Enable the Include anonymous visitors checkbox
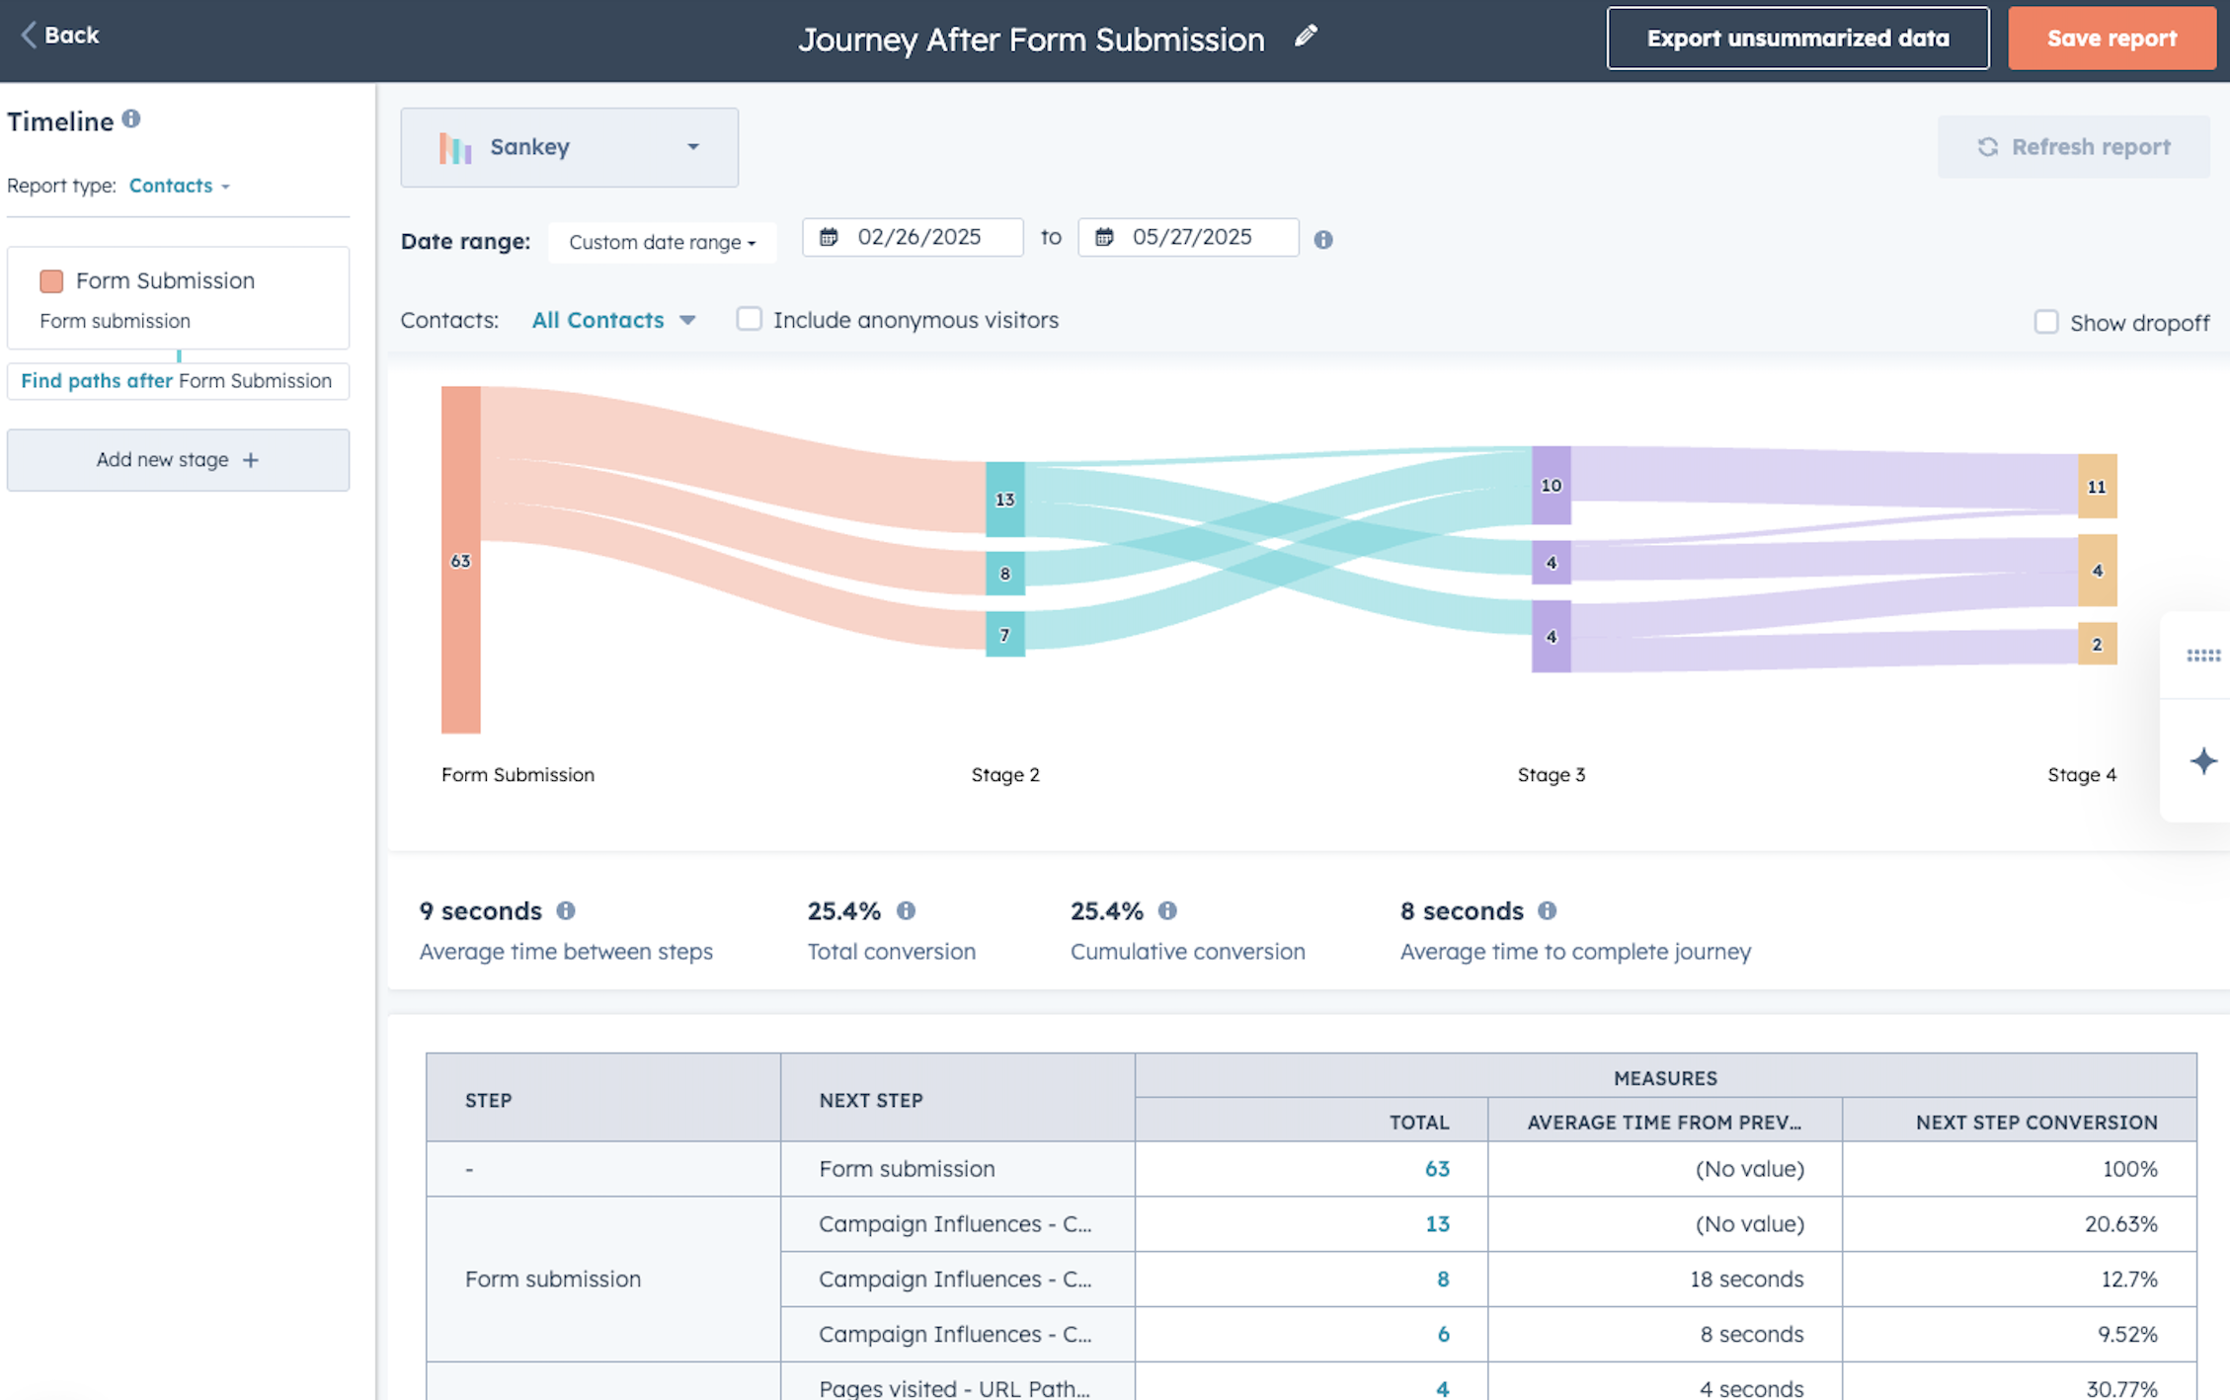2230x1400 pixels. coord(750,319)
